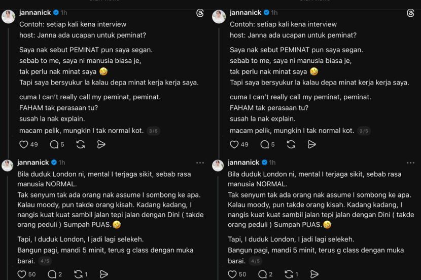
Task: Open the 2 replies on right panel's London post
Action: [x=265, y=274]
